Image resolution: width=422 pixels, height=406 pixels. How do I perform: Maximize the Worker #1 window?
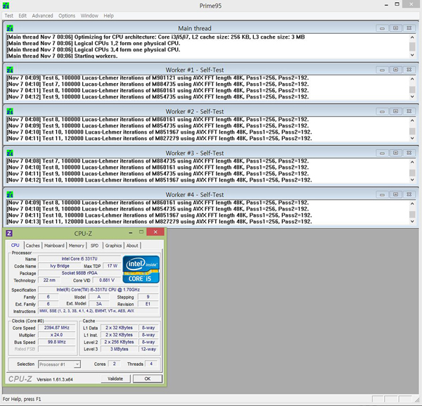[395, 70]
